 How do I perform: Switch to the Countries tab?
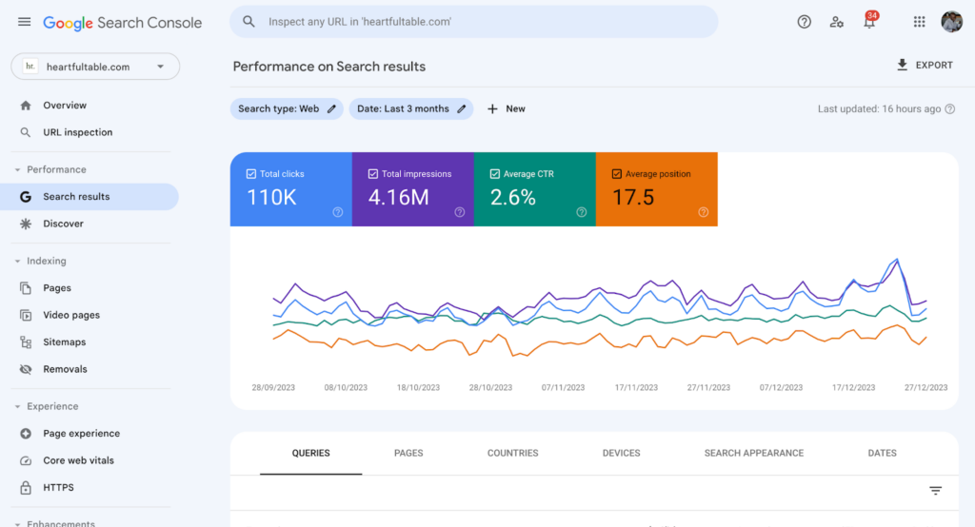click(x=512, y=454)
